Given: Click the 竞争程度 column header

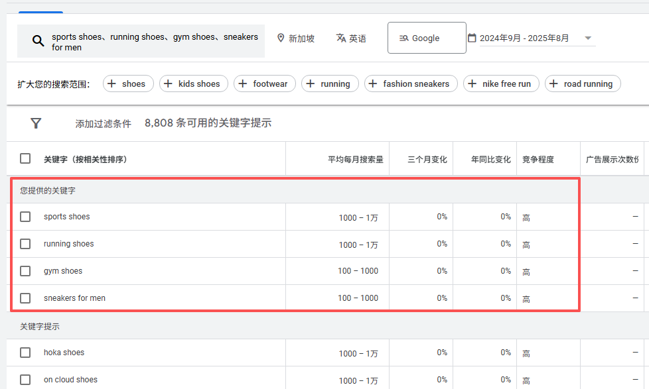Looking at the screenshot, I should [x=538, y=160].
